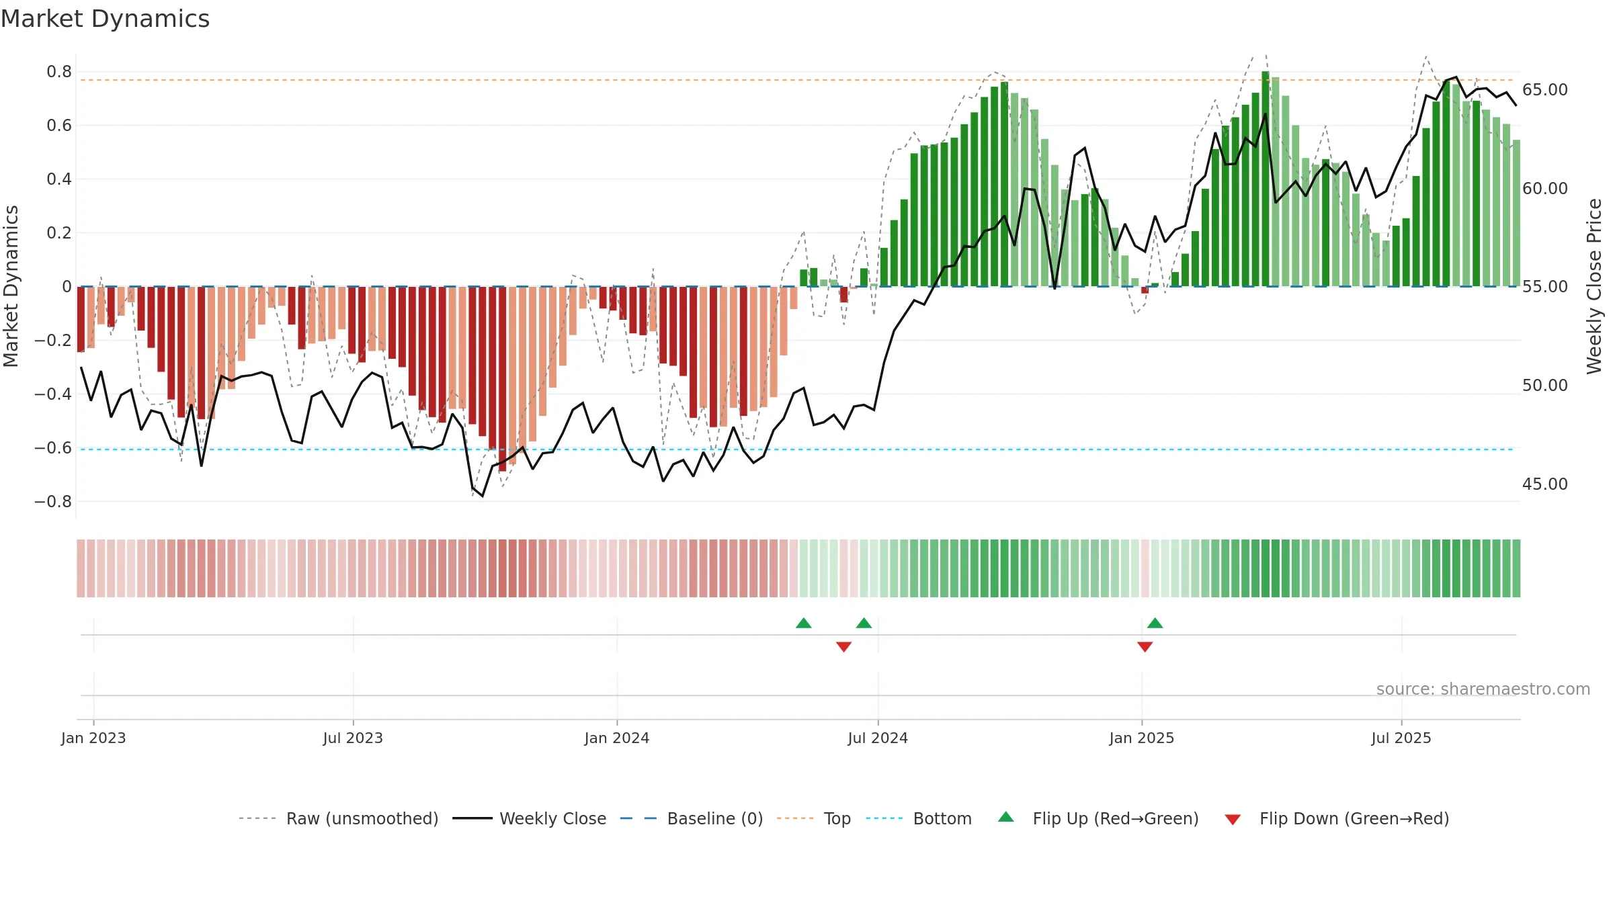Click the vertical Market Dynamics axis title
Image resolution: width=1613 pixels, height=907 pixels.
11,286
